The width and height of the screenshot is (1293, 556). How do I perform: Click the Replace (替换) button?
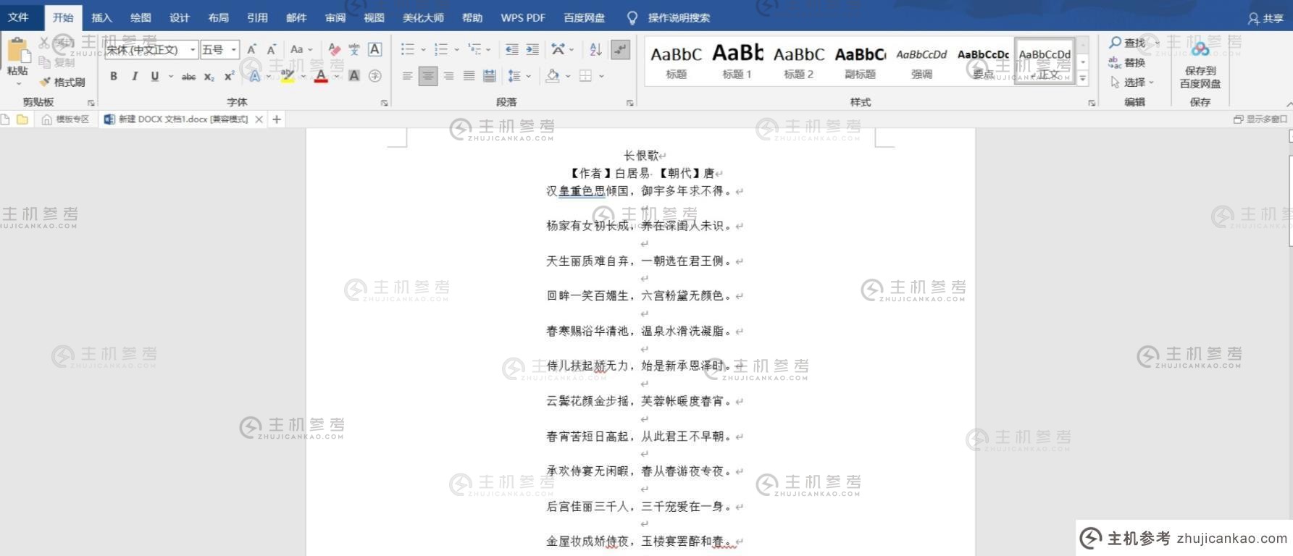(1127, 62)
